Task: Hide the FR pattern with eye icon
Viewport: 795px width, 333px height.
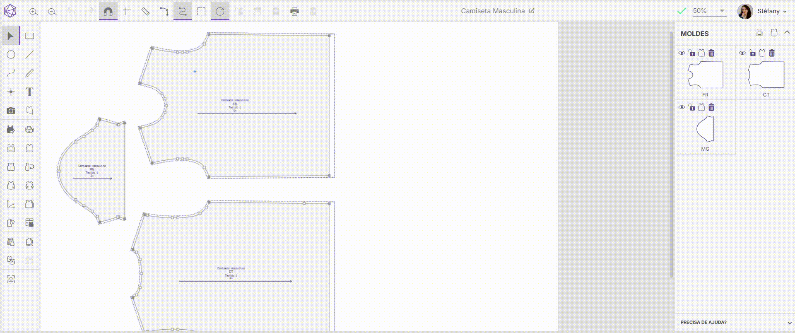Action: coord(682,53)
